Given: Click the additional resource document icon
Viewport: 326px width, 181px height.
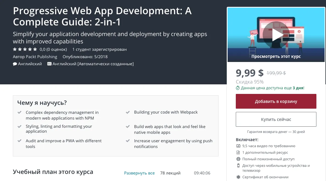Looking at the screenshot, I should [238, 152].
